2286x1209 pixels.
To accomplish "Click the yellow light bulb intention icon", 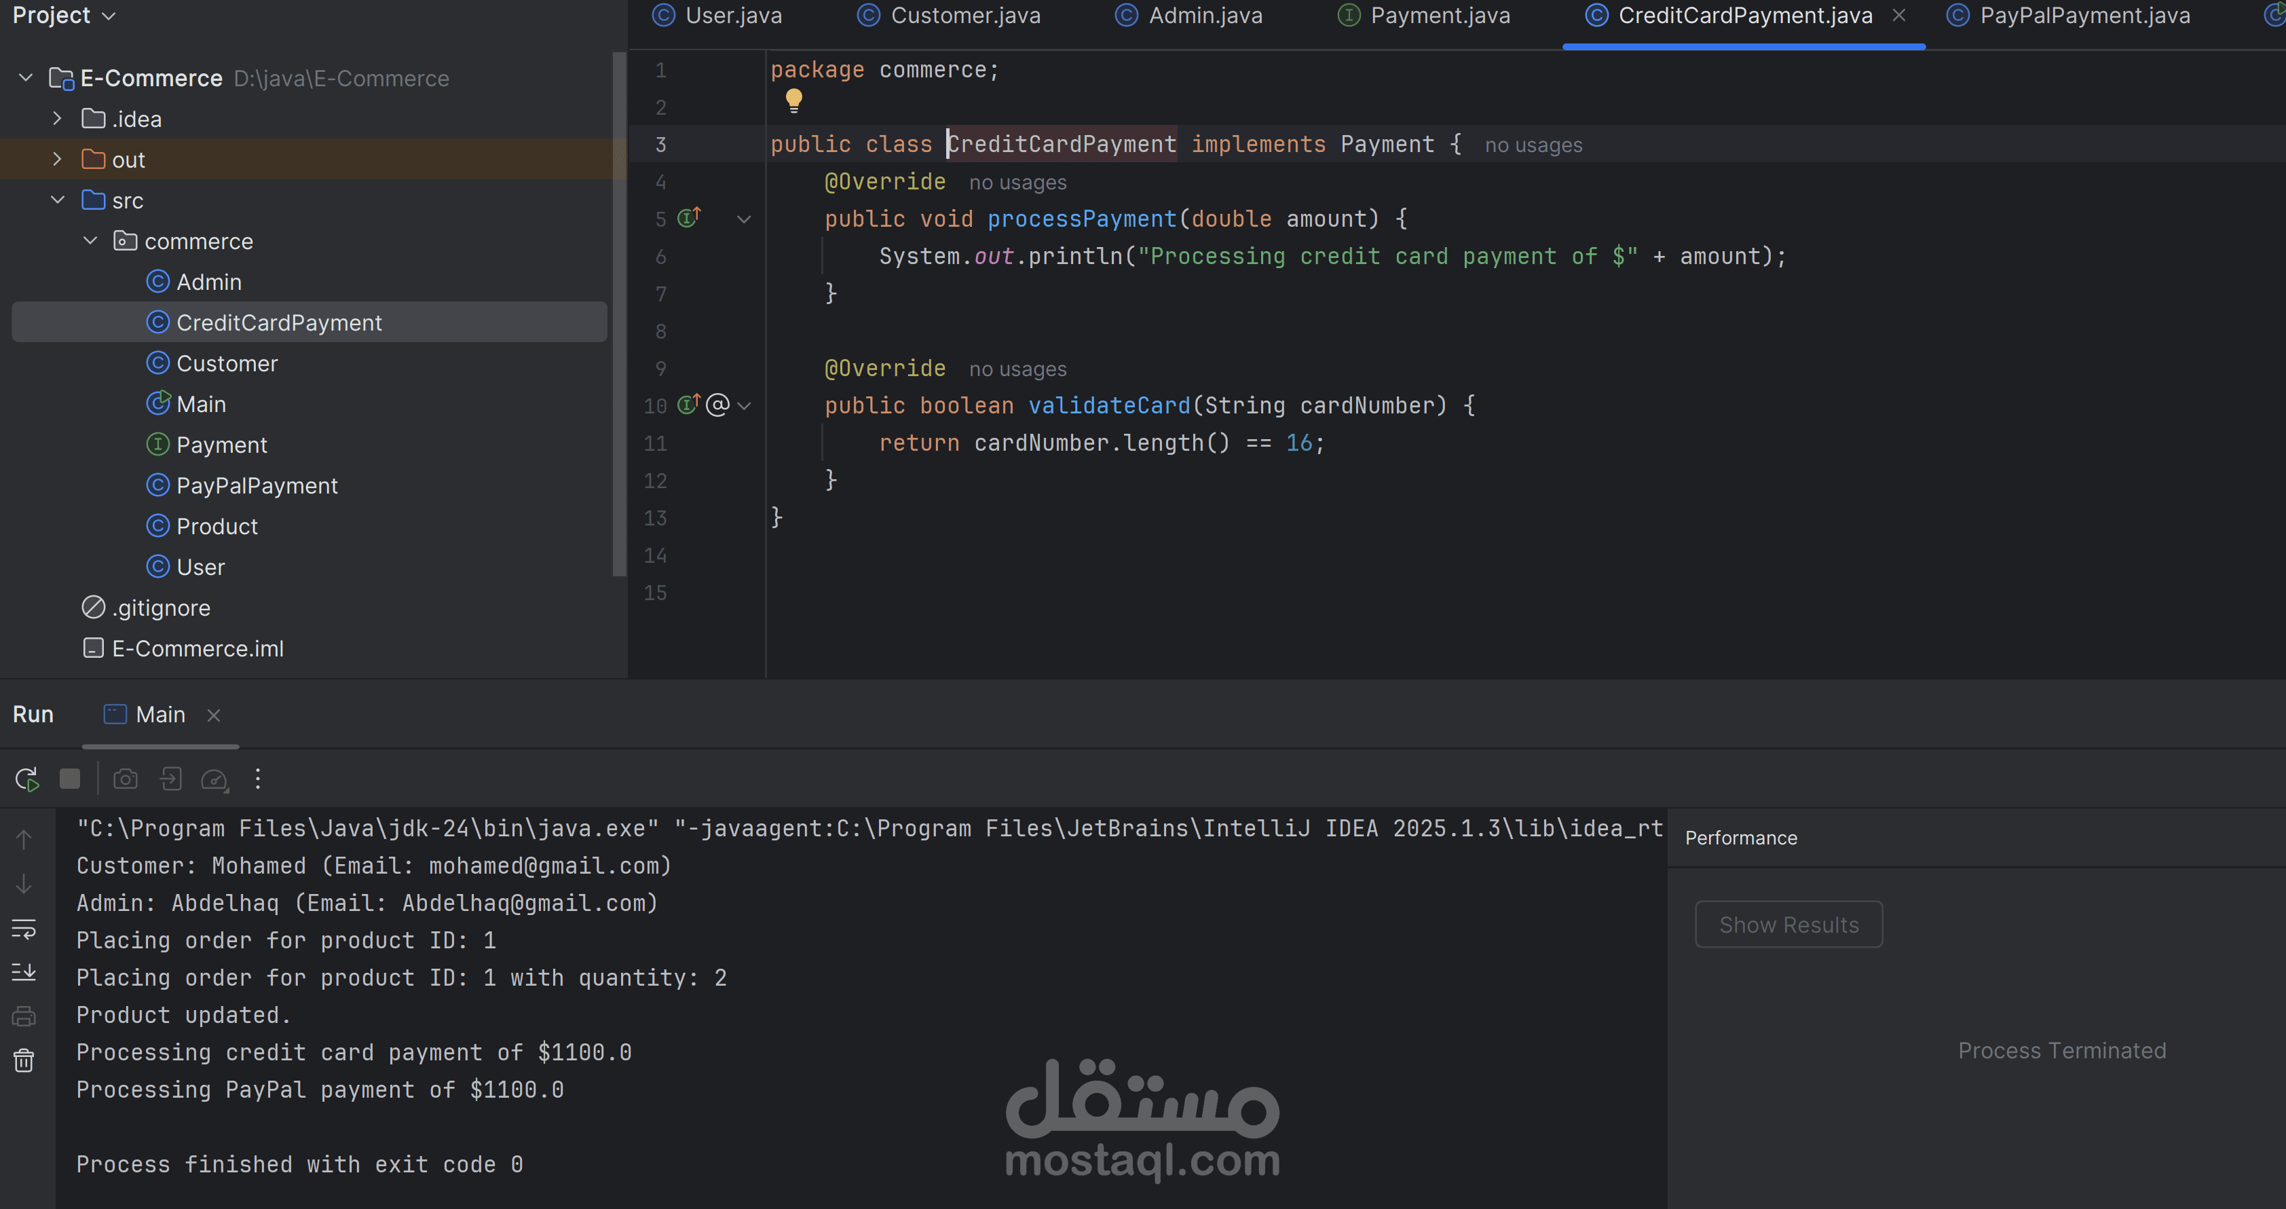I will tap(793, 100).
